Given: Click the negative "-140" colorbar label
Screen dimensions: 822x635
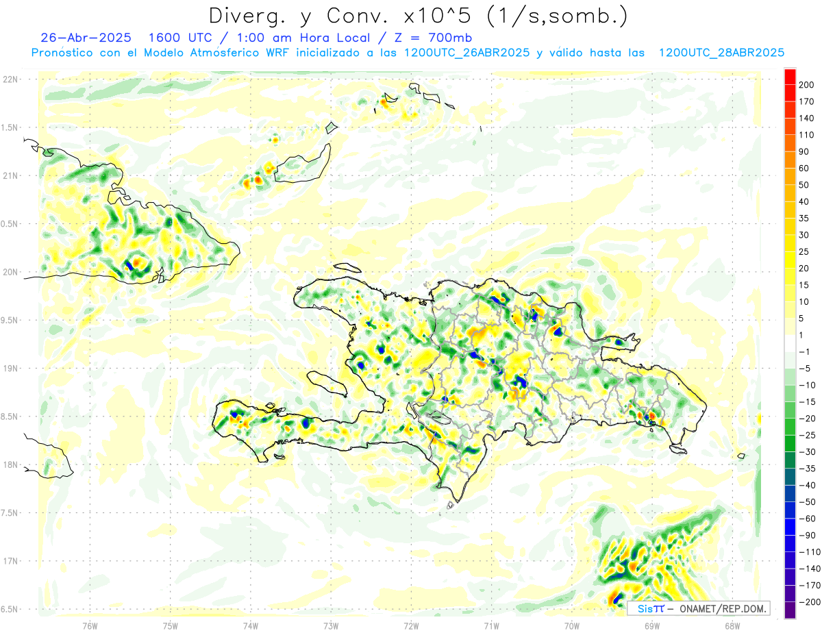Looking at the screenshot, I should pos(808,569).
